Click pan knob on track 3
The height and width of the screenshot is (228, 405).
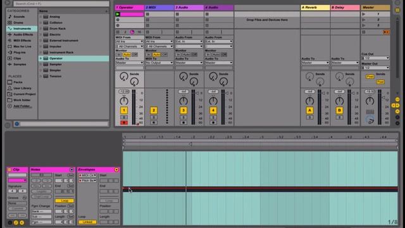(184, 101)
